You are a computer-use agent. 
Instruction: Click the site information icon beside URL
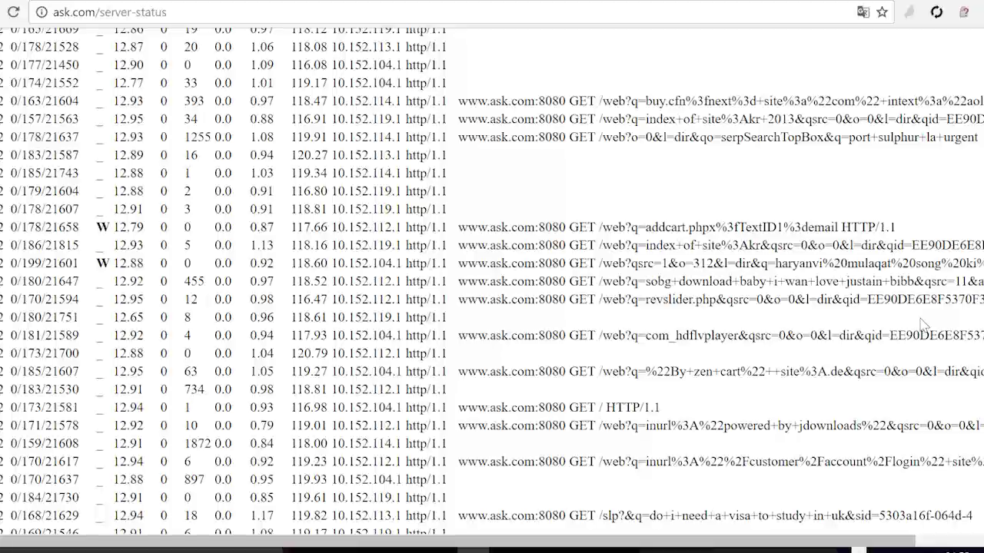click(x=42, y=12)
